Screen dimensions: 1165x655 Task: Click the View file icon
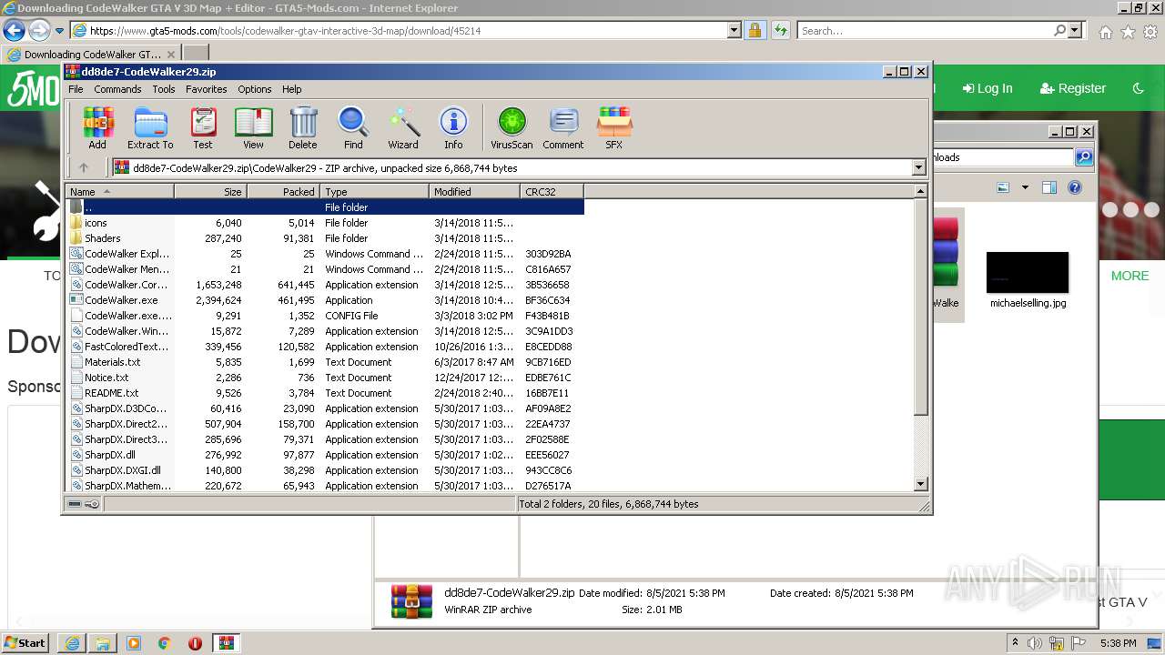(x=253, y=127)
